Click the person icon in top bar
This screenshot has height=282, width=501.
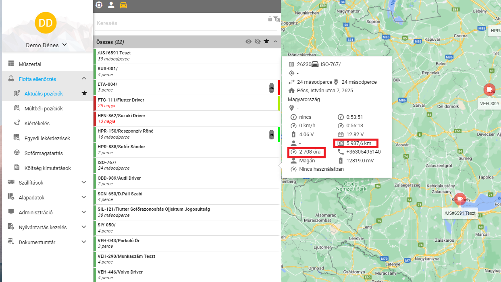[x=111, y=5]
